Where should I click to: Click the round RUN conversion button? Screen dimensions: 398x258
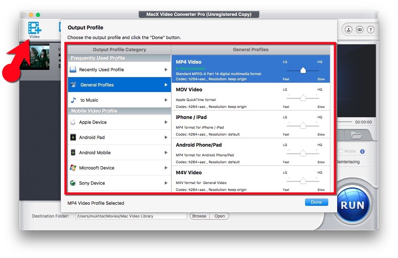[x=352, y=205]
